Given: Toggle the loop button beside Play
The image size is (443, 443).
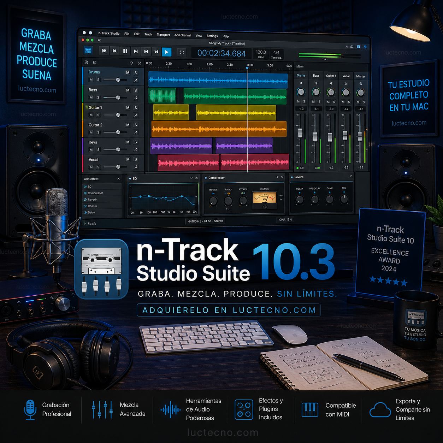Looking at the screenshot, I should click(181, 52).
